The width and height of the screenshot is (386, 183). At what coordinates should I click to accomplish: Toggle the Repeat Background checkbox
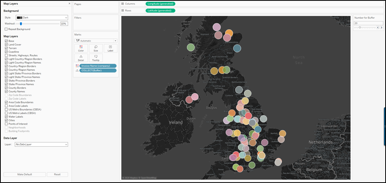pos(6,29)
